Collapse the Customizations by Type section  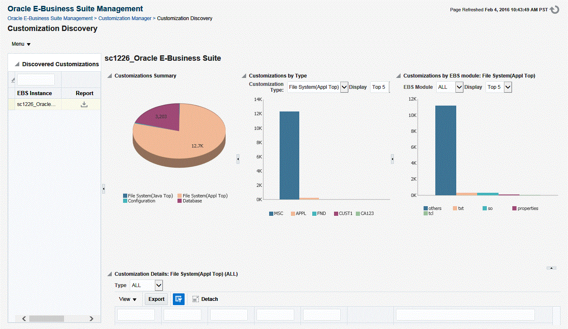[244, 76]
